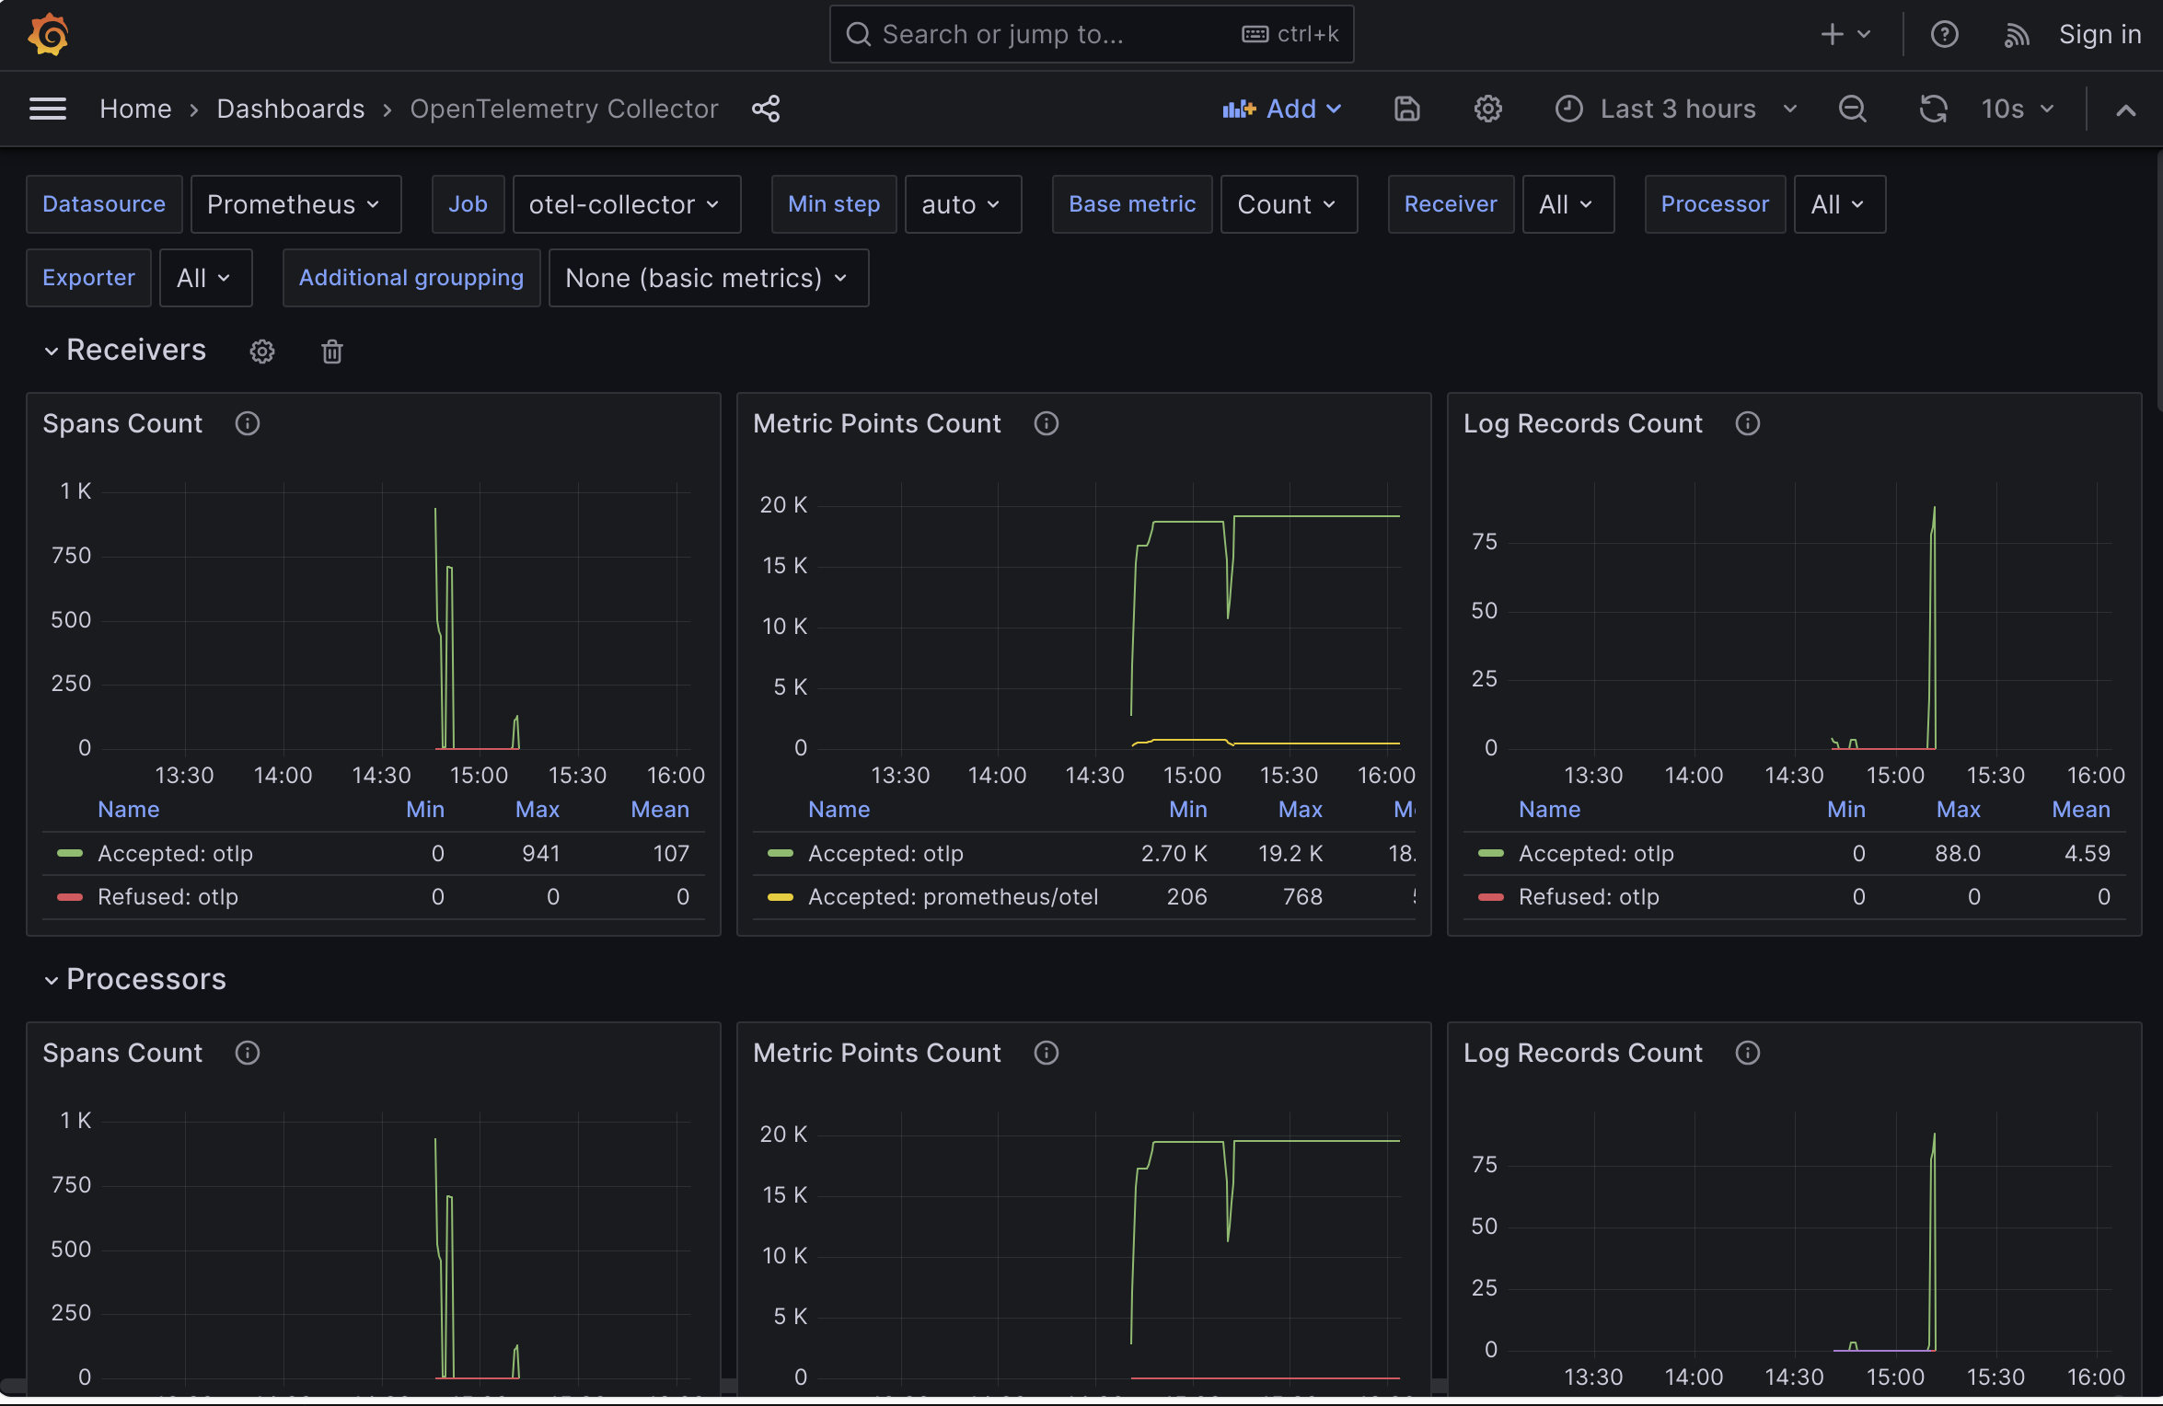Toggle Accepted: otlp series in Spans Count legend
This screenshot has width=2163, height=1406.
pyautogui.click(x=175, y=854)
